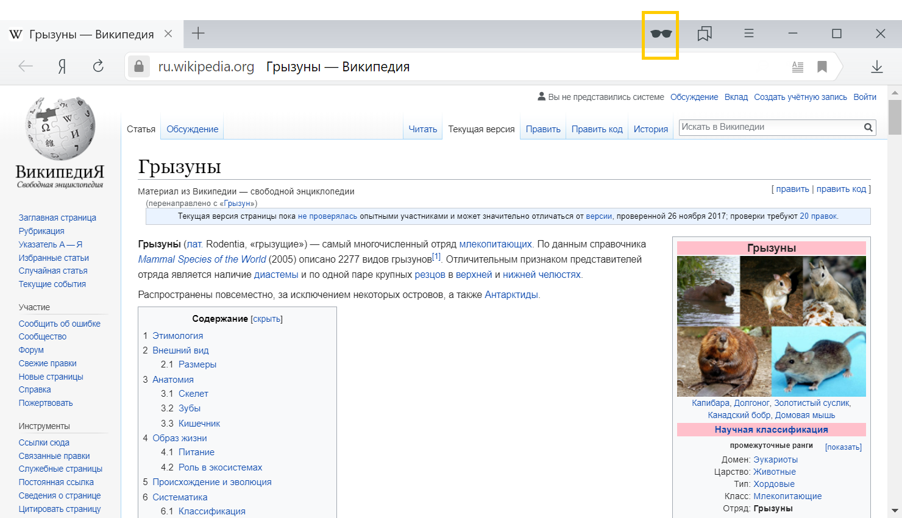Image resolution: width=902 pixels, height=518 pixels.
Task: Open the Канадский бобр caption link
Action: pyautogui.click(x=739, y=415)
